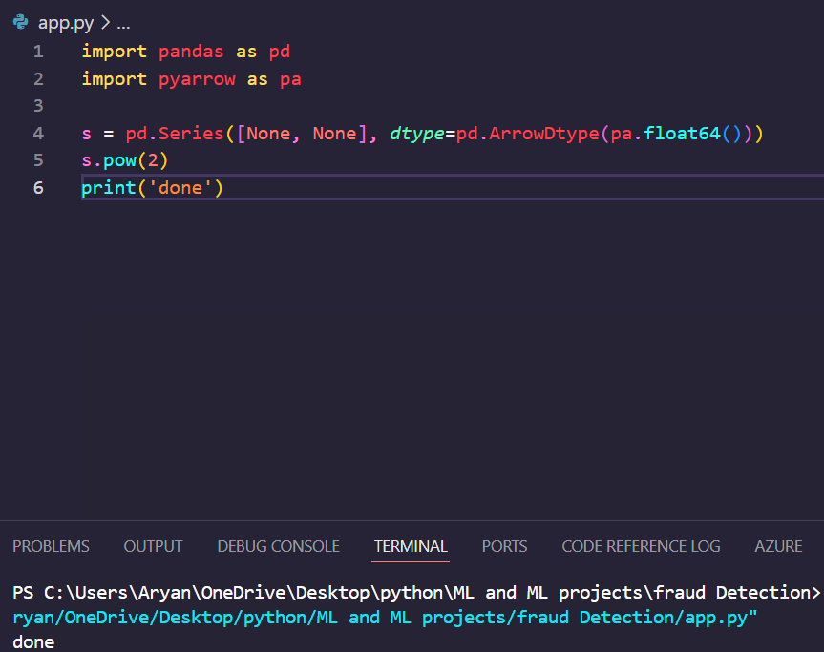Viewport: 824px width, 652px height.
Task: Switch to the AZURE panel tab
Action: tap(778, 546)
